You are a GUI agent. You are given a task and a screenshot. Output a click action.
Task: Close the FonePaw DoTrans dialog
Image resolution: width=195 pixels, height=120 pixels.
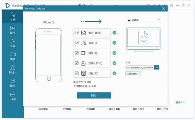pyautogui.click(x=164, y=8)
